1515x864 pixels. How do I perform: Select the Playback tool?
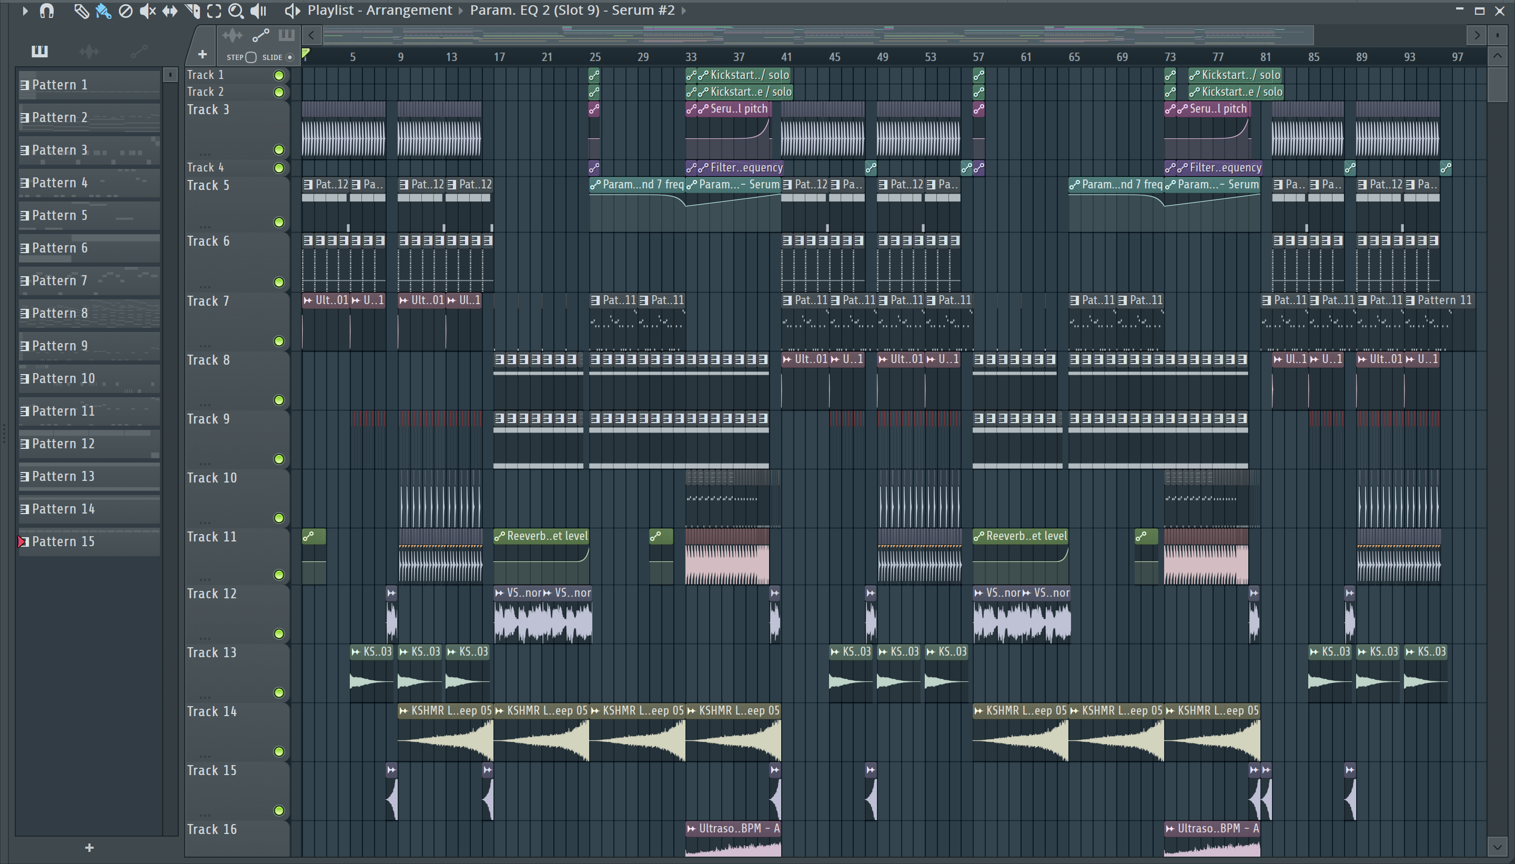[x=259, y=11]
